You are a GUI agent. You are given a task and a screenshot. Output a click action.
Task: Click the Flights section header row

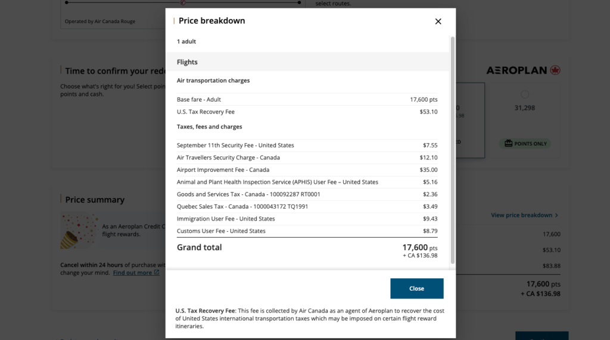pyautogui.click(x=307, y=62)
